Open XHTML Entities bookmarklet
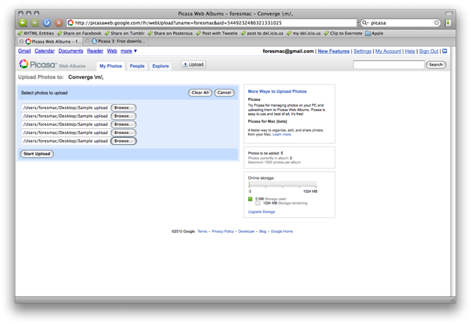Viewport: 471px width, 324px height. coord(36,33)
